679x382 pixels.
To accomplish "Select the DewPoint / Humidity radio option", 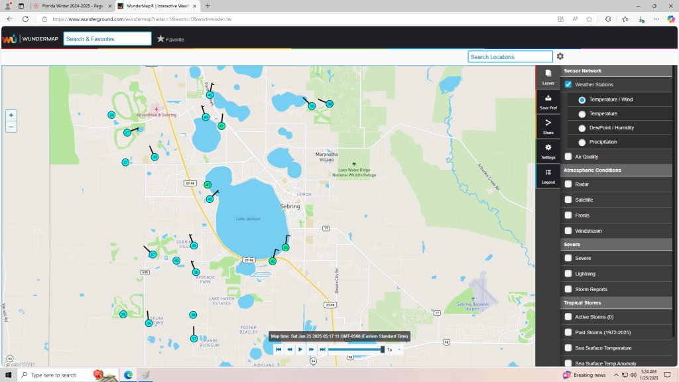I will (582, 128).
